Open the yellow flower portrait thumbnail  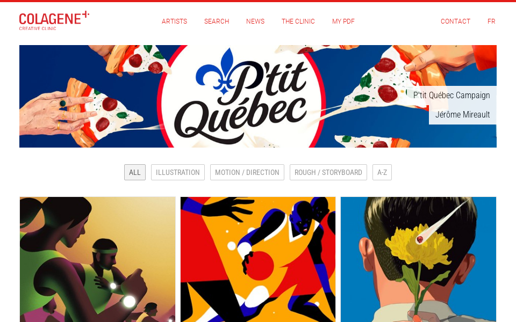coord(418,260)
